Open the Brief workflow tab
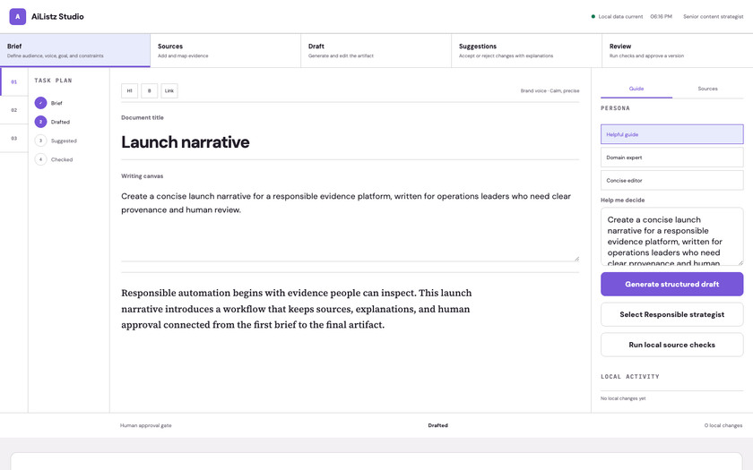 coord(75,50)
